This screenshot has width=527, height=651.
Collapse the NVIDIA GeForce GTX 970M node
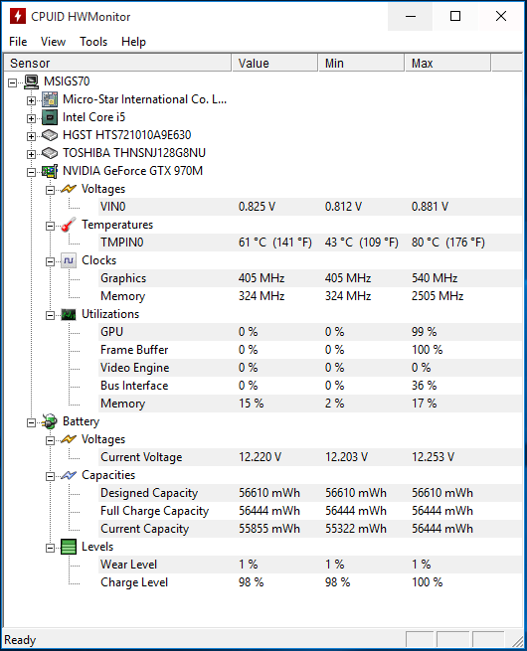click(x=31, y=172)
